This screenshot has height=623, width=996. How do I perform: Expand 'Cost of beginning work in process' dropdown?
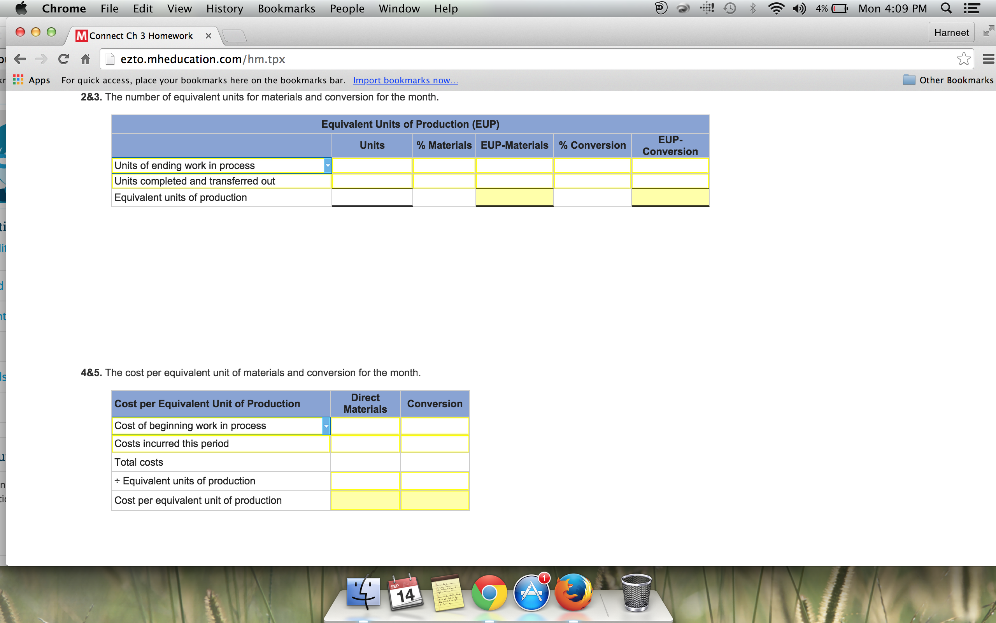pyautogui.click(x=326, y=426)
